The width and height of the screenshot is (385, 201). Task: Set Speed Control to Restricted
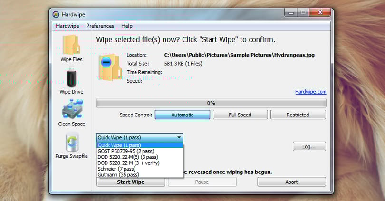[x=298, y=115]
